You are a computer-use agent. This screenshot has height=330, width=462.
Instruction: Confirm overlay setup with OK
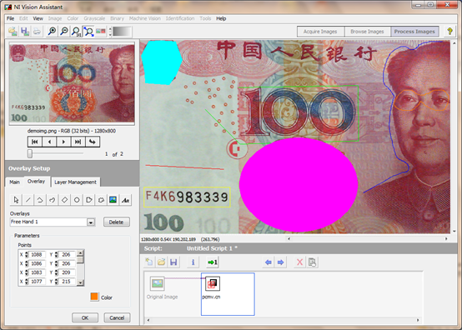point(85,317)
